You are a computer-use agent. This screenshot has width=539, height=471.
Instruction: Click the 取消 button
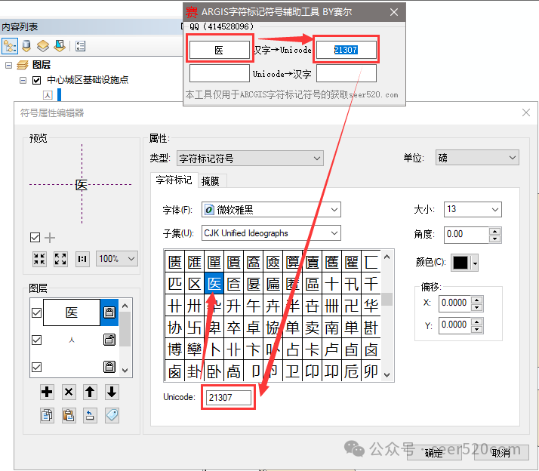(x=501, y=453)
